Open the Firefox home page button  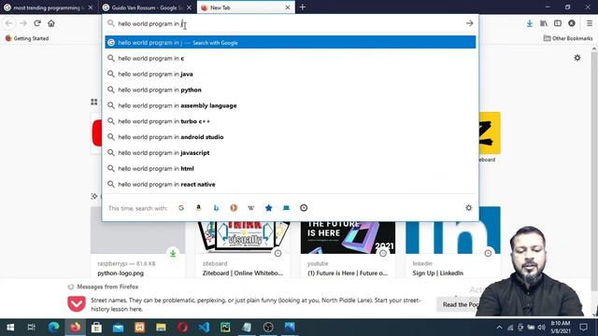[51, 23]
